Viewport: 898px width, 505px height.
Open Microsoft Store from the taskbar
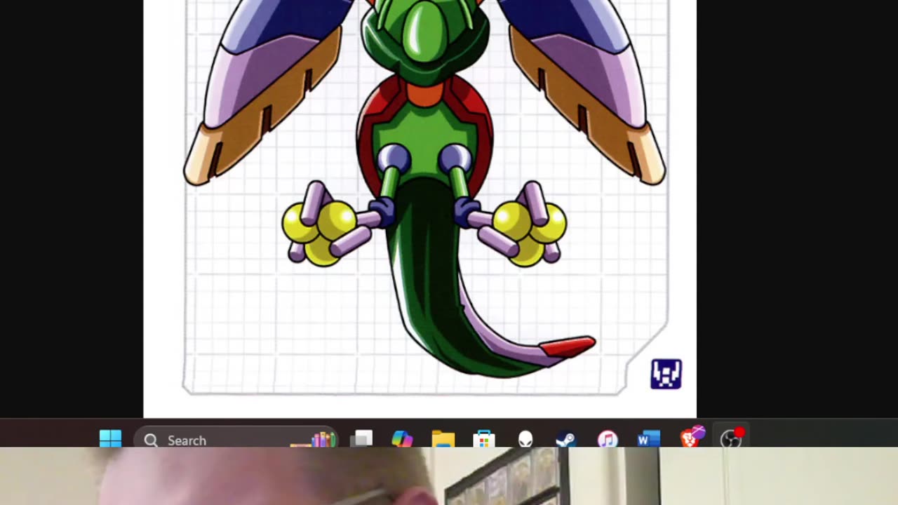[x=484, y=439]
